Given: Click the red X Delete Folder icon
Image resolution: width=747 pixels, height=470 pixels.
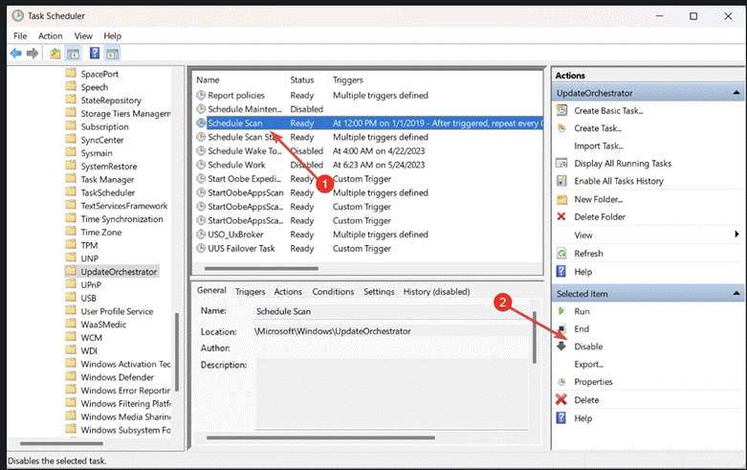Looking at the screenshot, I should point(561,217).
